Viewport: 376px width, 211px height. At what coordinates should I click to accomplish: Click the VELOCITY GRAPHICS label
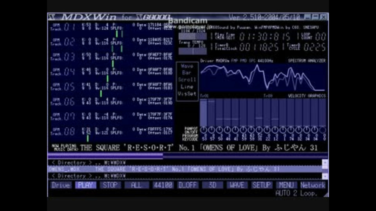pos(307,96)
